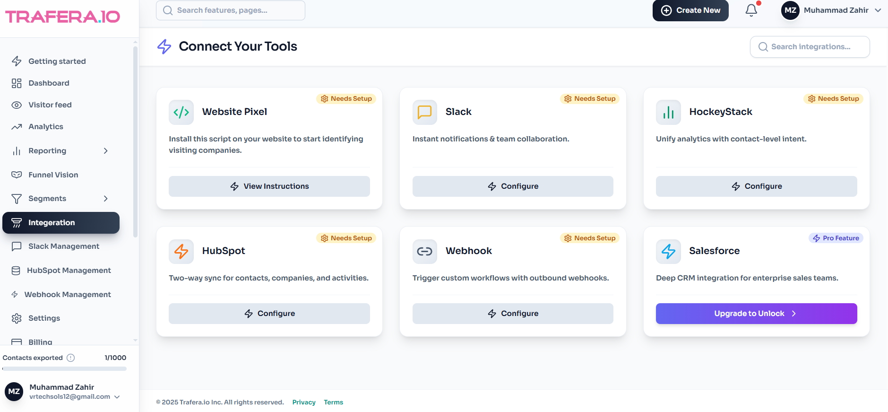Open the notifications bell
This screenshot has width=888, height=412.
pos(751,10)
